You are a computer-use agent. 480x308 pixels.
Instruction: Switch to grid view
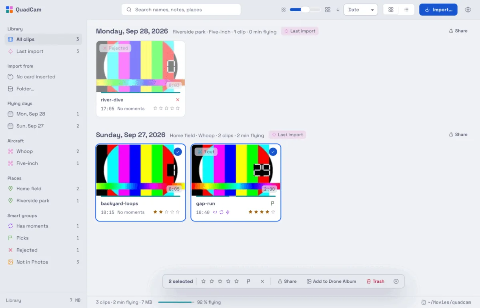click(x=391, y=10)
